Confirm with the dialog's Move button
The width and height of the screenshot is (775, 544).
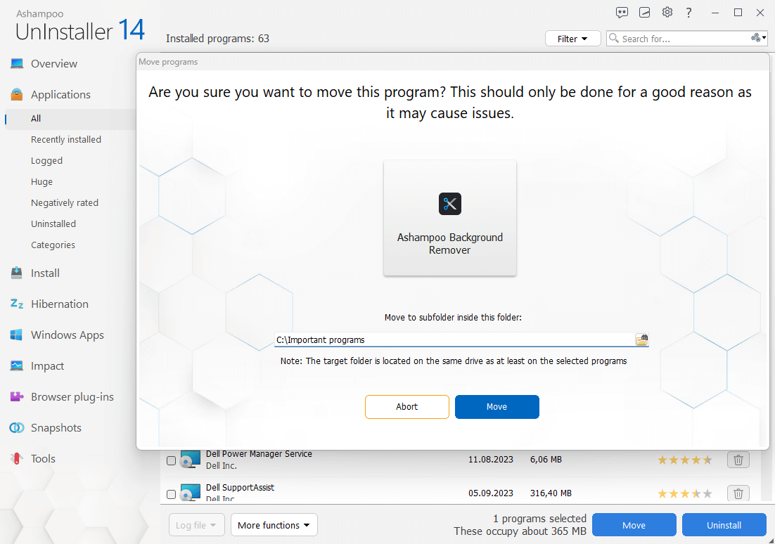pyautogui.click(x=497, y=407)
